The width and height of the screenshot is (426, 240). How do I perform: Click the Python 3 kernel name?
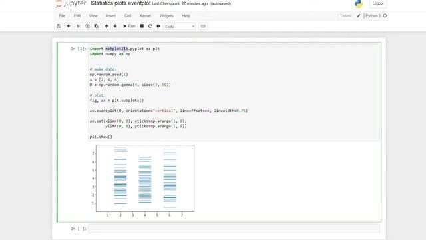click(x=373, y=16)
